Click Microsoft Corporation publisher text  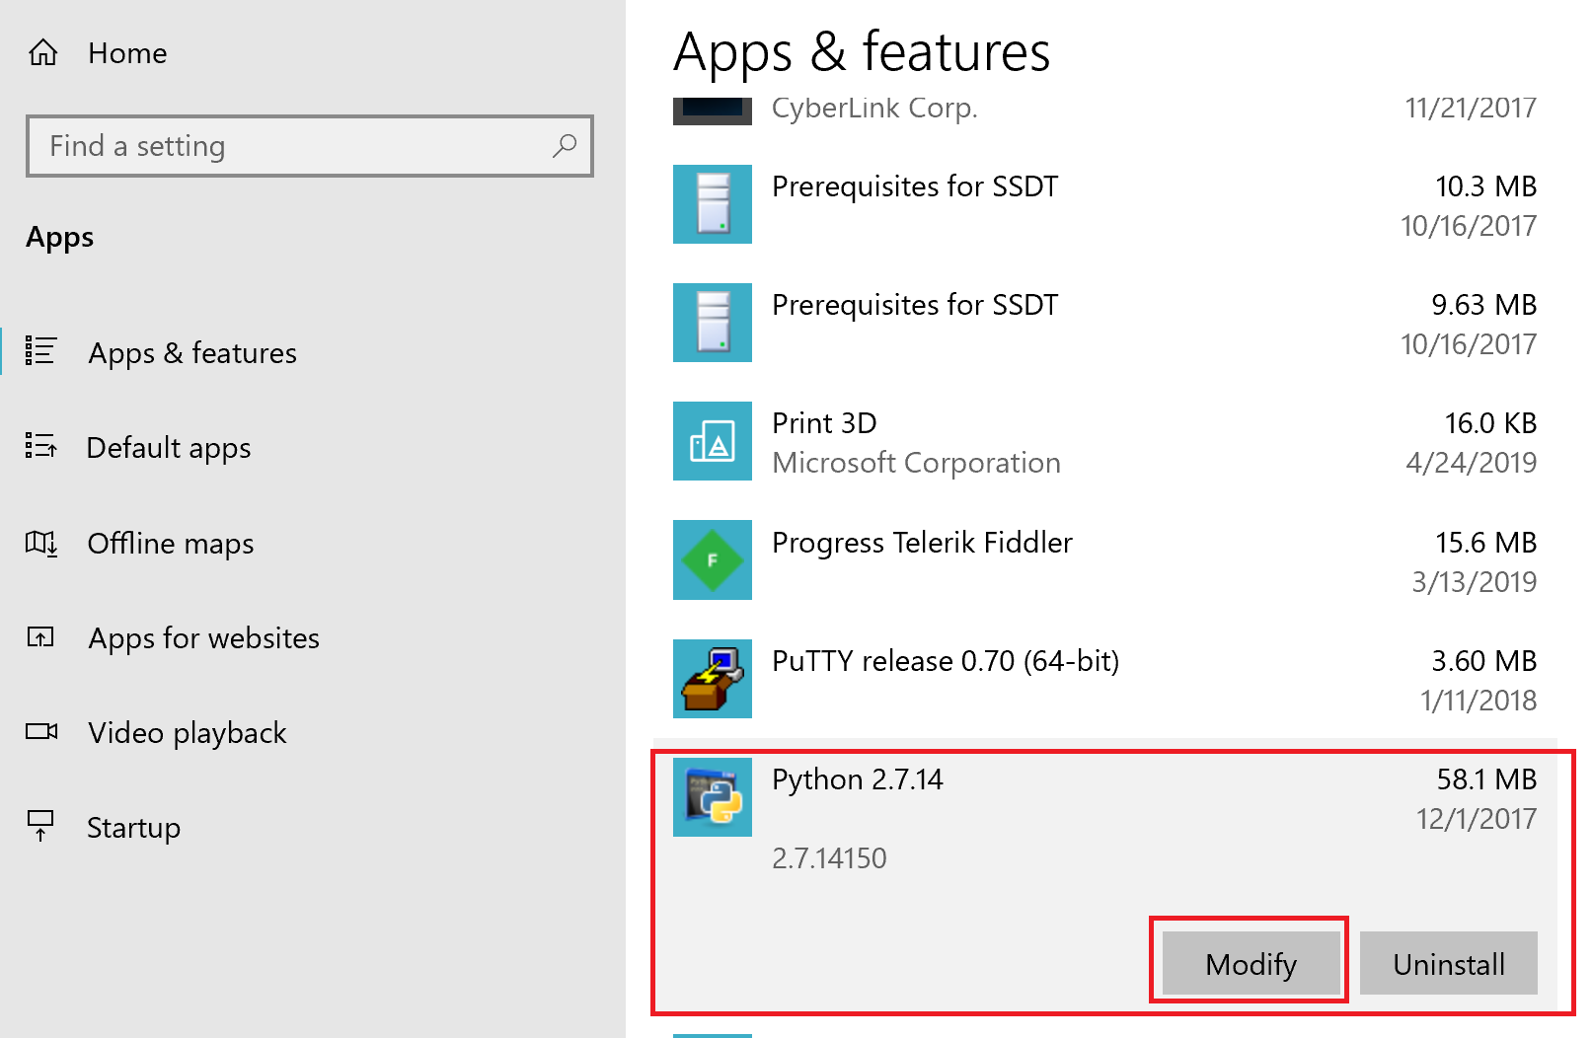coord(916,463)
